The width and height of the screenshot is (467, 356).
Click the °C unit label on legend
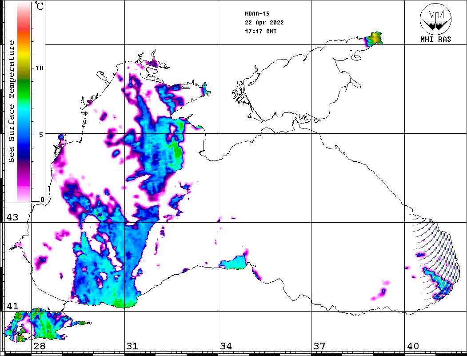pyautogui.click(x=39, y=6)
